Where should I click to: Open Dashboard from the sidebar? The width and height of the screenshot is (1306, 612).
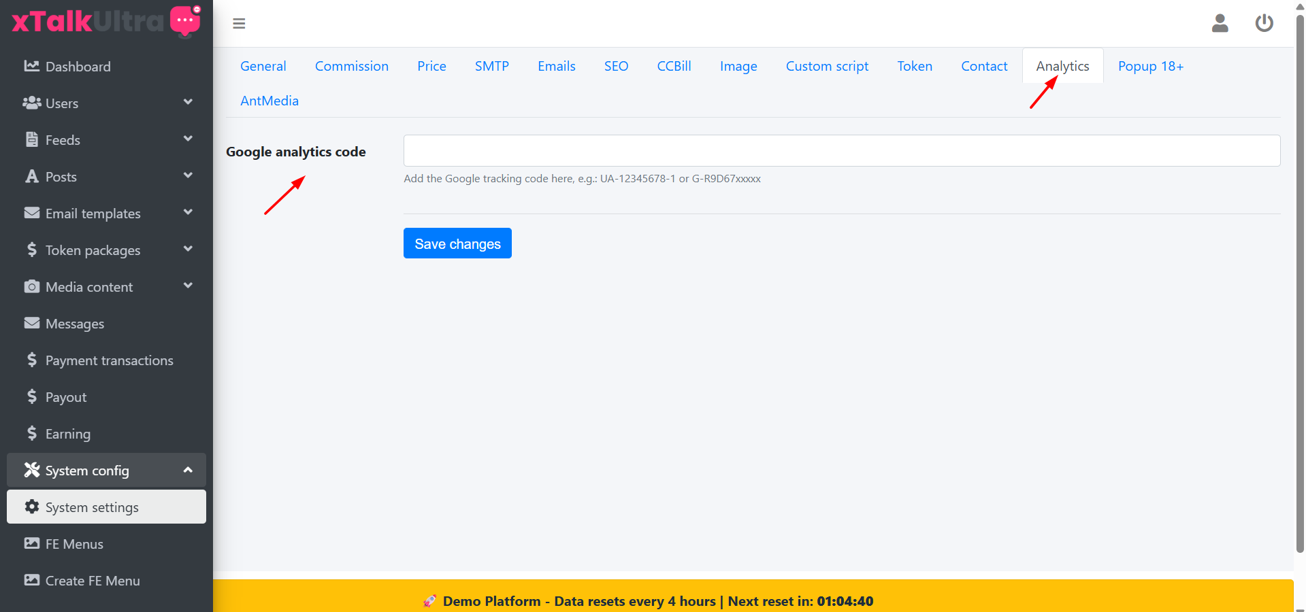[x=78, y=67]
